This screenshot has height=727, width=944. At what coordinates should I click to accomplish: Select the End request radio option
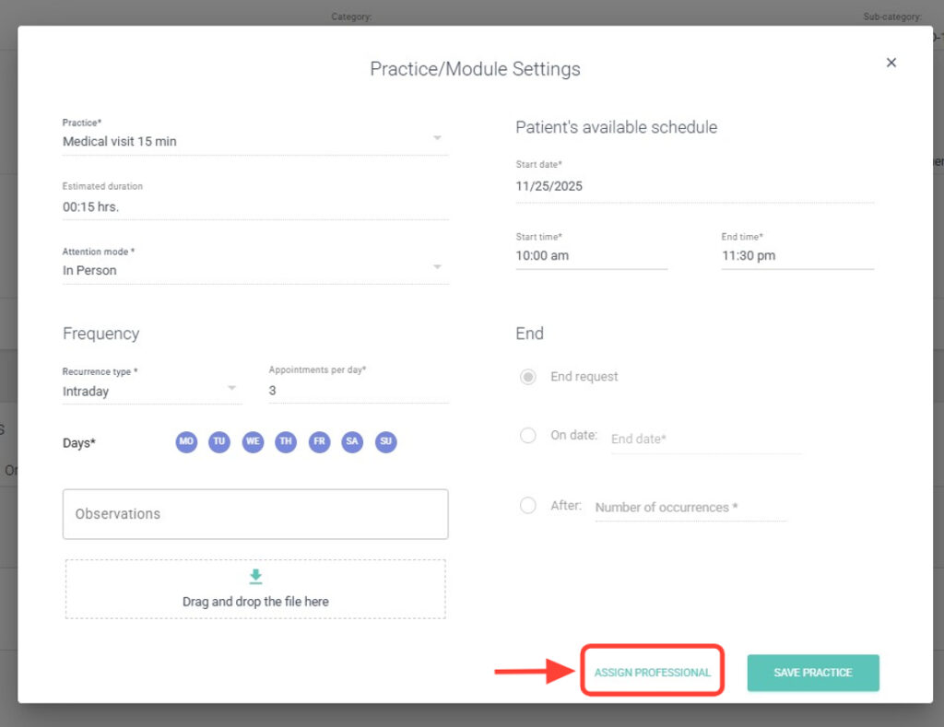pos(528,377)
